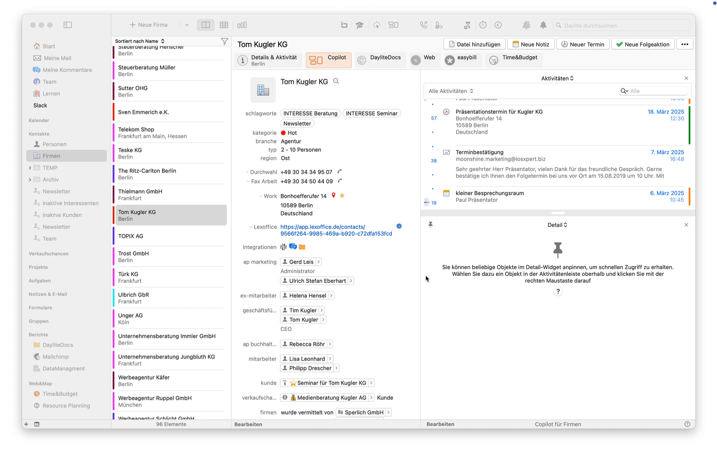Open the Copilot layout toolbar icon
The height and width of the screenshot is (458, 717).
pos(394,25)
